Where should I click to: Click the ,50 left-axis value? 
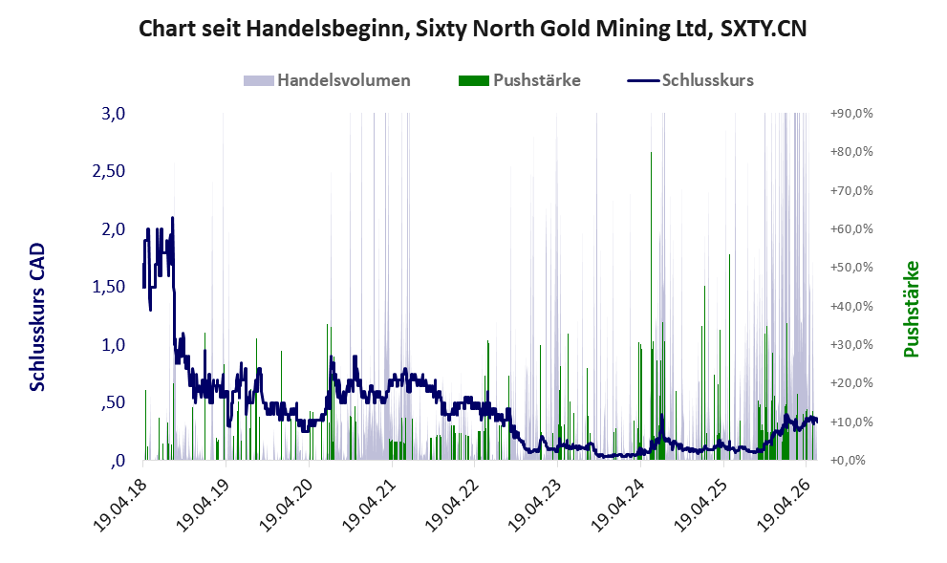point(114,402)
